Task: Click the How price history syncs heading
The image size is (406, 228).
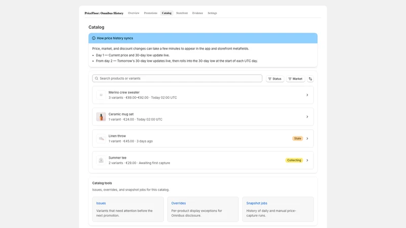Action: click(115, 39)
